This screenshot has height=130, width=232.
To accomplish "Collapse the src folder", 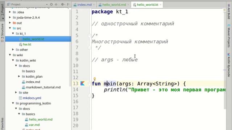I will (x=10, y=28).
